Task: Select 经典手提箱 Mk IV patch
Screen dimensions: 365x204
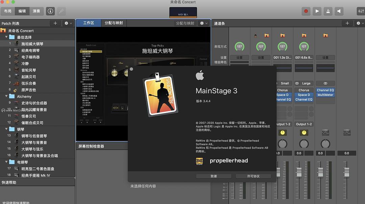Action: click(38, 175)
